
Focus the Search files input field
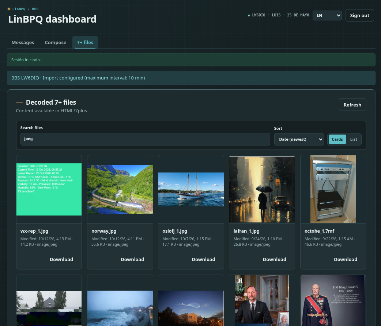tap(145, 139)
